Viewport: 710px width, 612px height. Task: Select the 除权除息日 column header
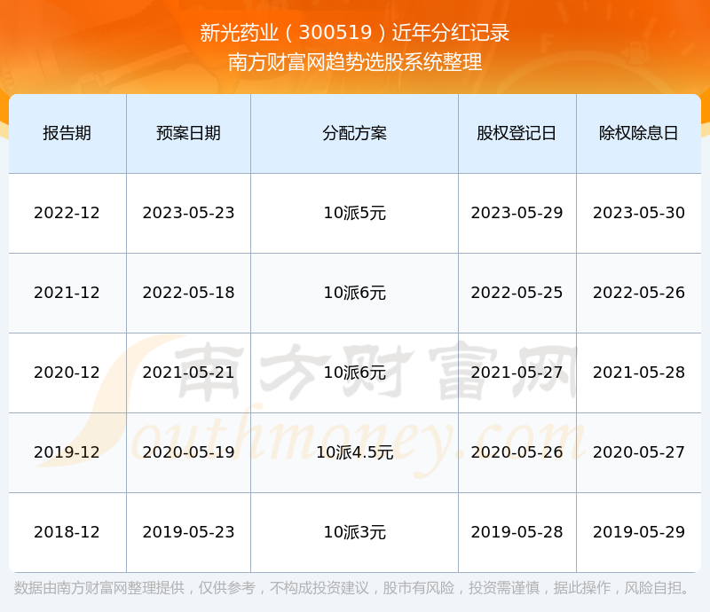coord(638,133)
